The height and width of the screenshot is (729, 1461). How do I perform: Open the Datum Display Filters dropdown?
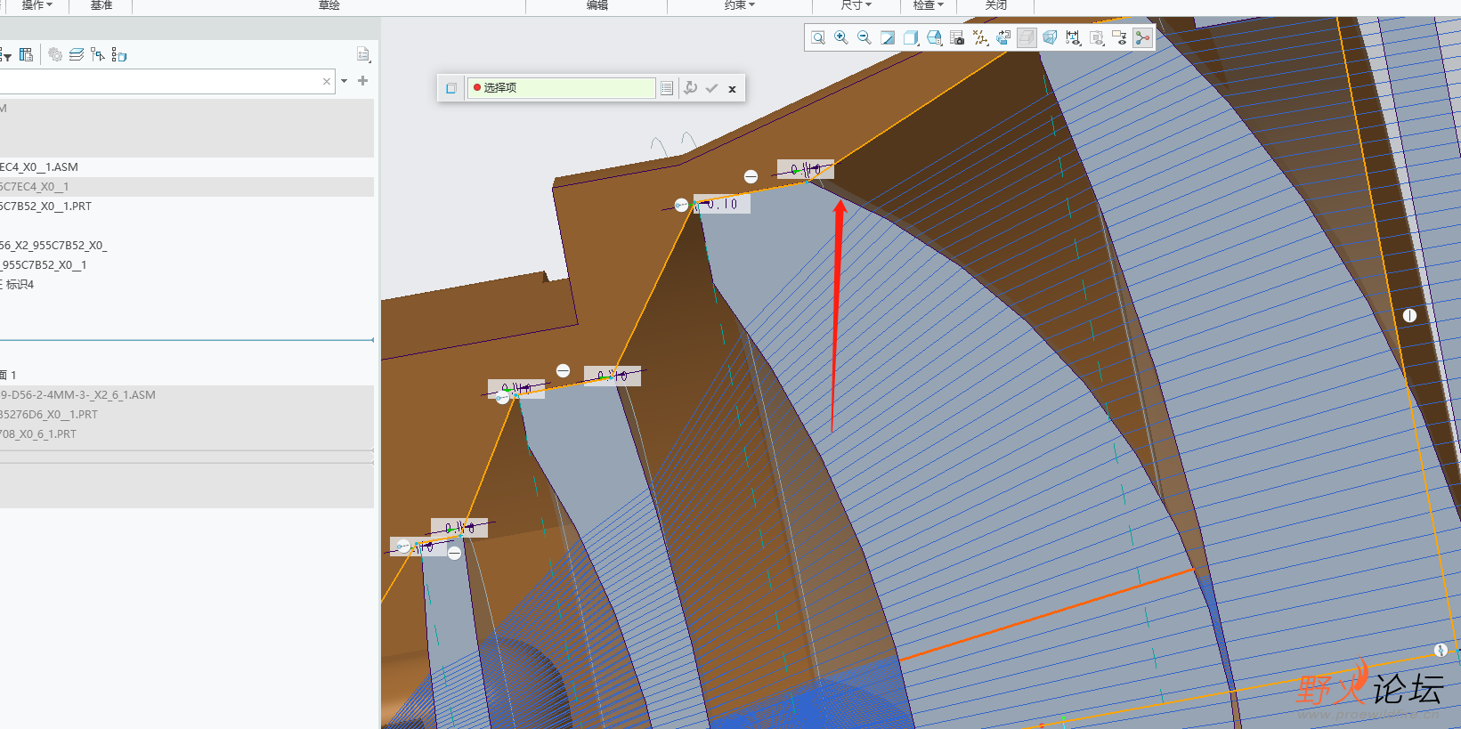click(980, 37)
